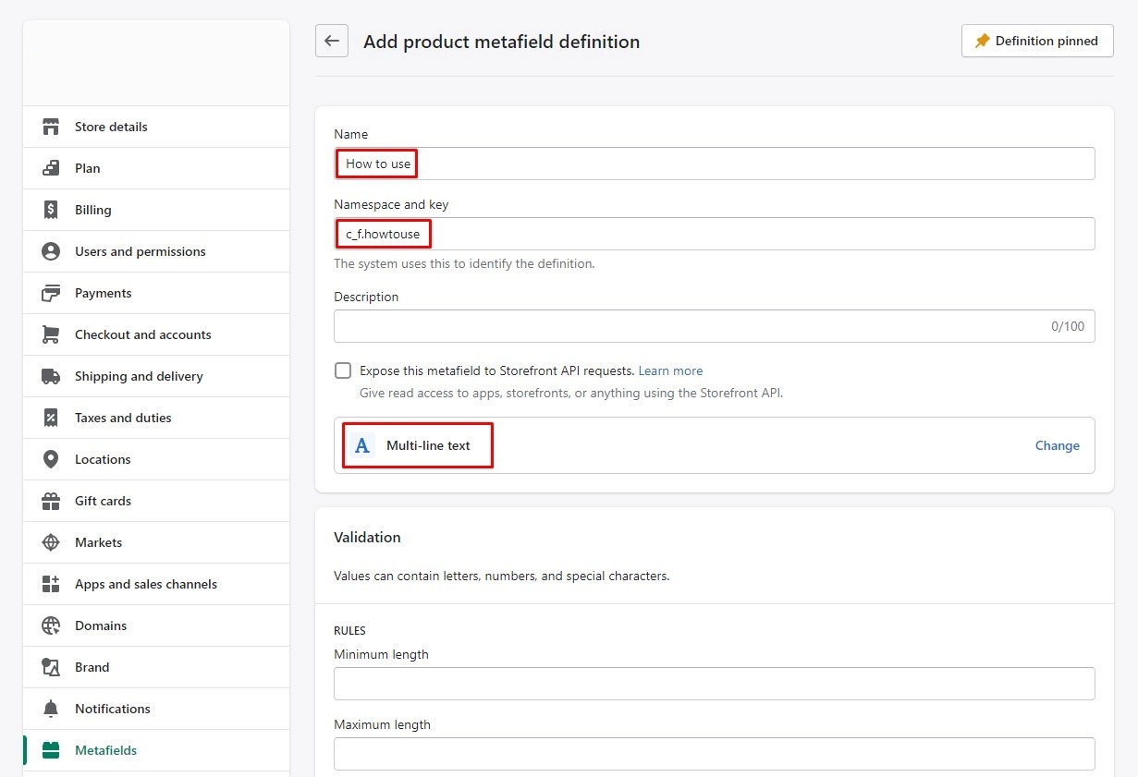
Task: Open Domains settings in sidebar
Action: point(100,625)
